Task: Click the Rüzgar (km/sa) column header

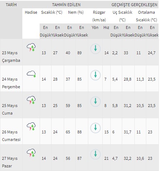Action: [x=99, y=16]
